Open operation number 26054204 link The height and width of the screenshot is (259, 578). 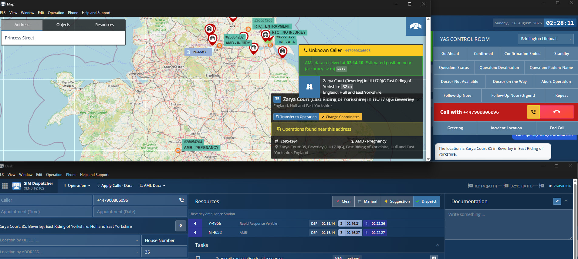[562, 186]
